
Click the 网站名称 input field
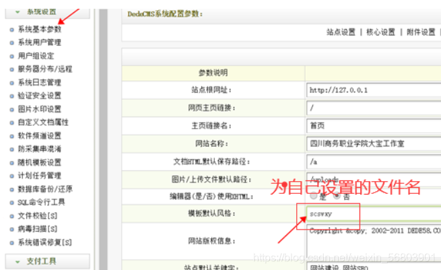click(374, 143)
